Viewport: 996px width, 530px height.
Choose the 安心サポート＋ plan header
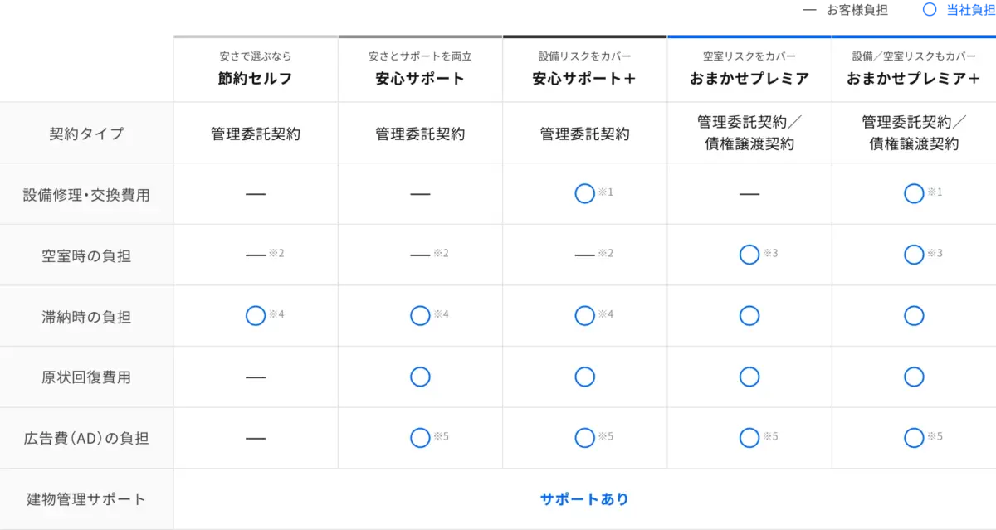pyautogui.click(x=584, y=79)
